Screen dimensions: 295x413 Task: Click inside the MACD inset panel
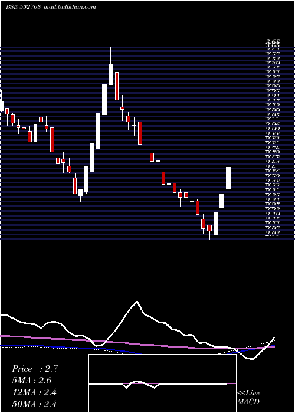click(162, 383)
